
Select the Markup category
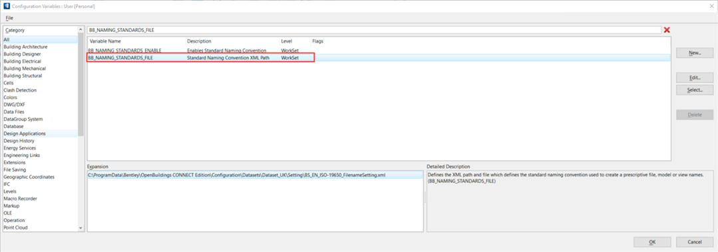41,206
